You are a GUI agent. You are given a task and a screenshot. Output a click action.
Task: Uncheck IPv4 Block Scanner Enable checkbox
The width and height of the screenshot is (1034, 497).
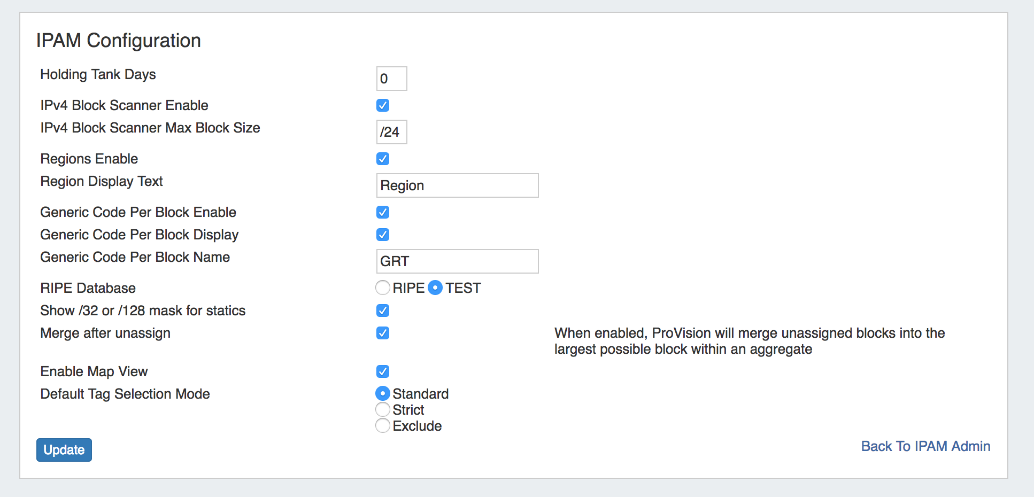click(x=383, y=105)
